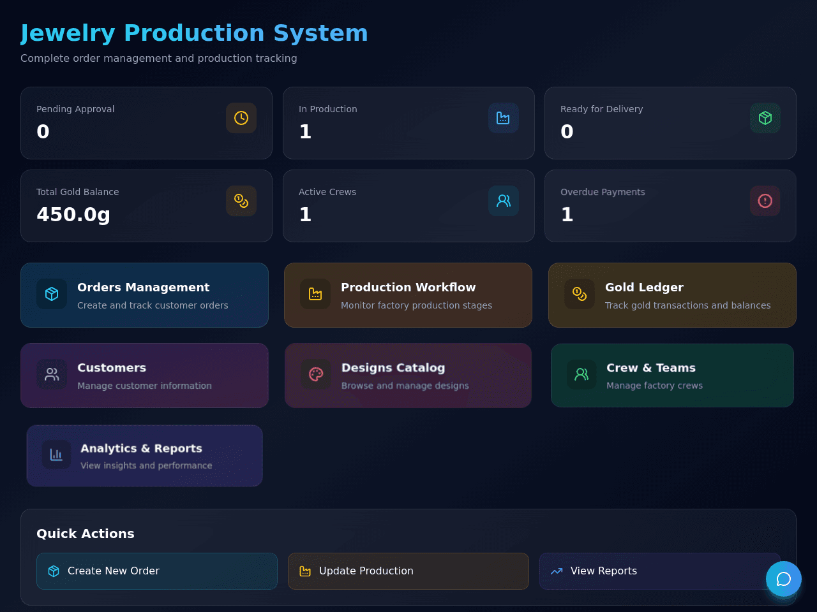
Task: Click the users icon in Customers tile
Action: point(52,374)
